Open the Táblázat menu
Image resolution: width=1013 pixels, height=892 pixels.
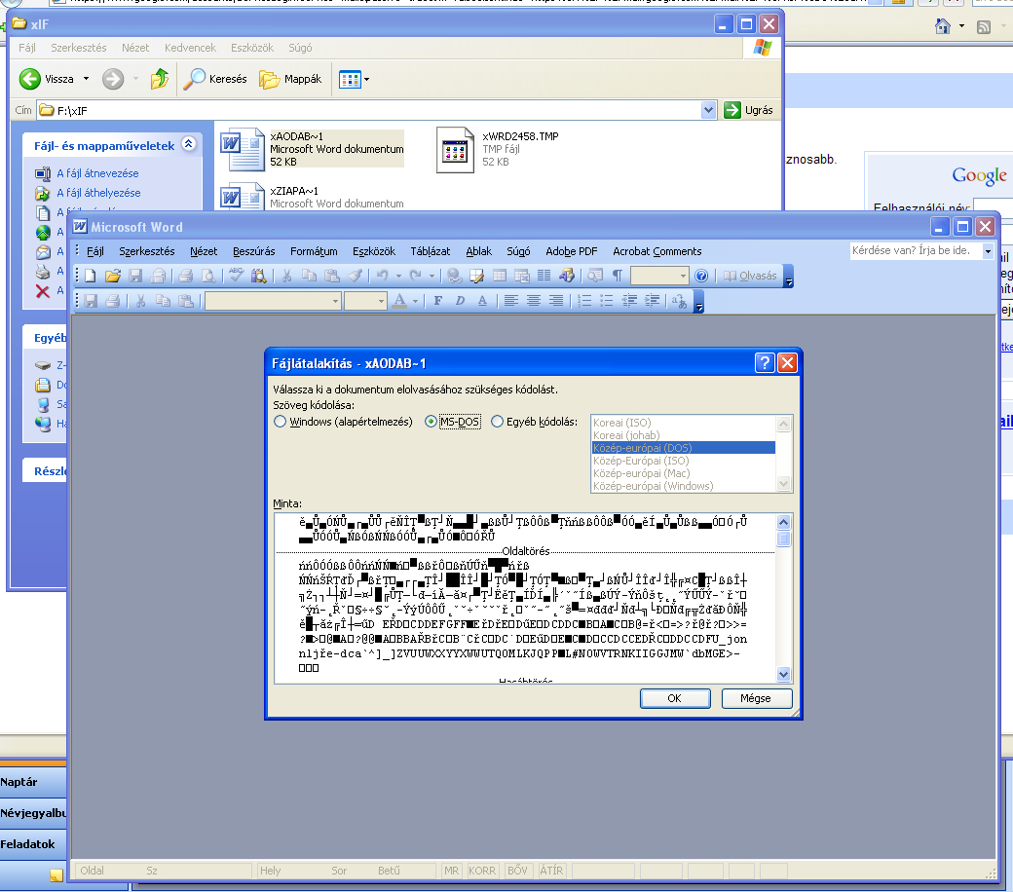tap(431, 251)
